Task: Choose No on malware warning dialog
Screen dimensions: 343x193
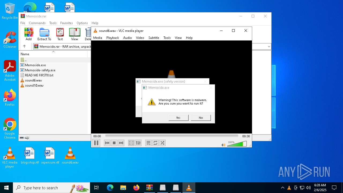Action: coord(201,118)
